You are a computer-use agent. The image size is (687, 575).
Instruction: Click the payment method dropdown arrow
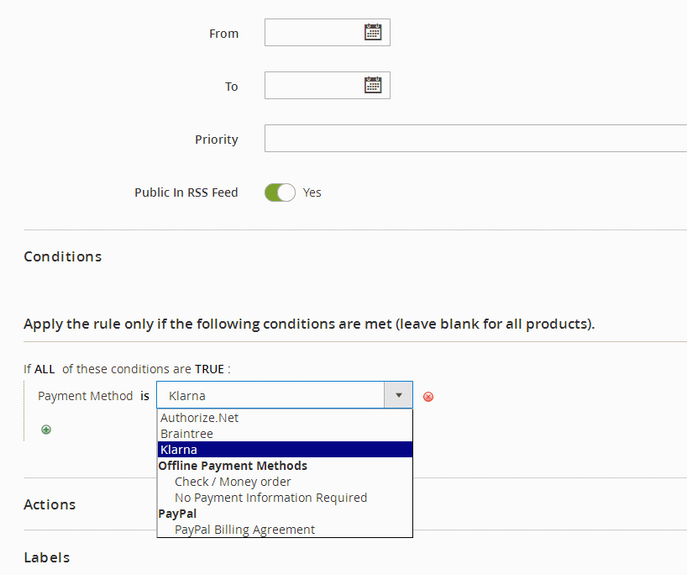click(398, 395)
